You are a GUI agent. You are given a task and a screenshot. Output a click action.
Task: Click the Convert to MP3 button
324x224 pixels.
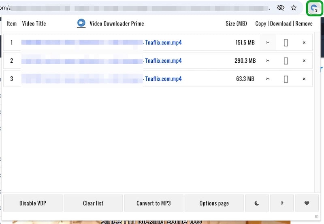[x=153, y=203]
